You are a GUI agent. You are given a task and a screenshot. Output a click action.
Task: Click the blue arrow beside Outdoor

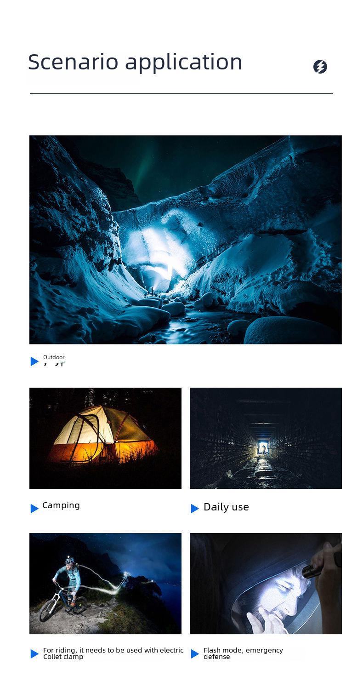click(34, 361)
